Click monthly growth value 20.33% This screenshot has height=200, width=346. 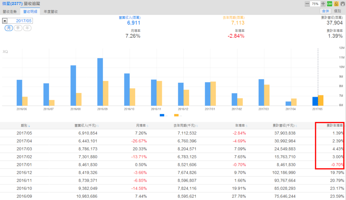140,149
